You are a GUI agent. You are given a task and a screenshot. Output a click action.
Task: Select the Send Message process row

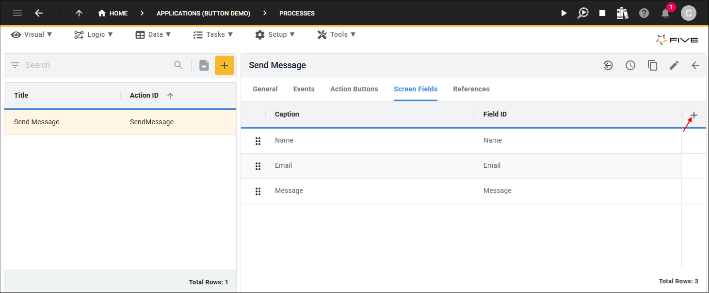tap(120, 122)
